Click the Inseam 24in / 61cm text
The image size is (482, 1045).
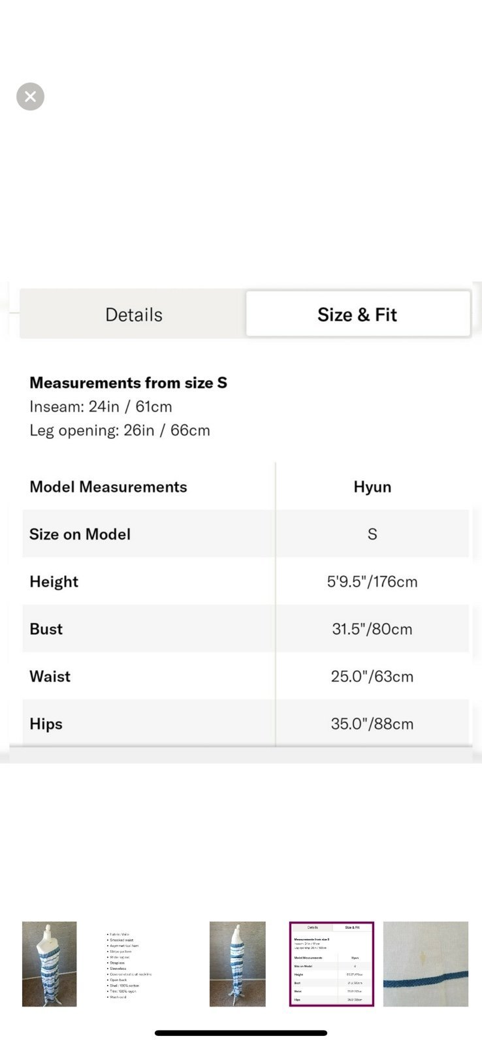click(x=101, y=406)
